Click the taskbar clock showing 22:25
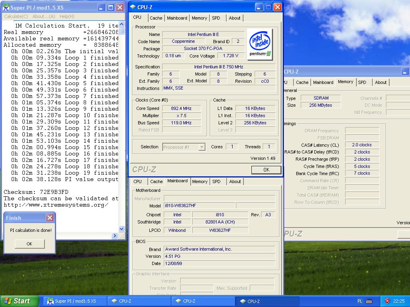The height and width of the screenshot is (307, 410). 399,301
